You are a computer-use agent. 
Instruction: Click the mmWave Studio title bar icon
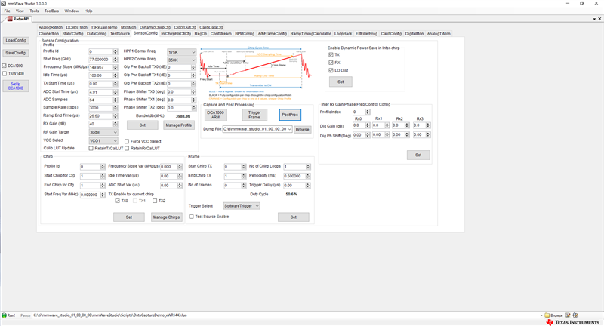click(x=4, y=3)
